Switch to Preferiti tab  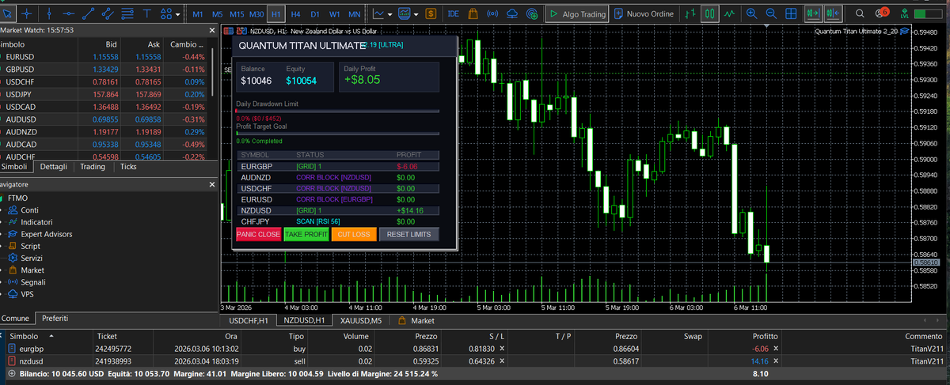pos(55,318)
